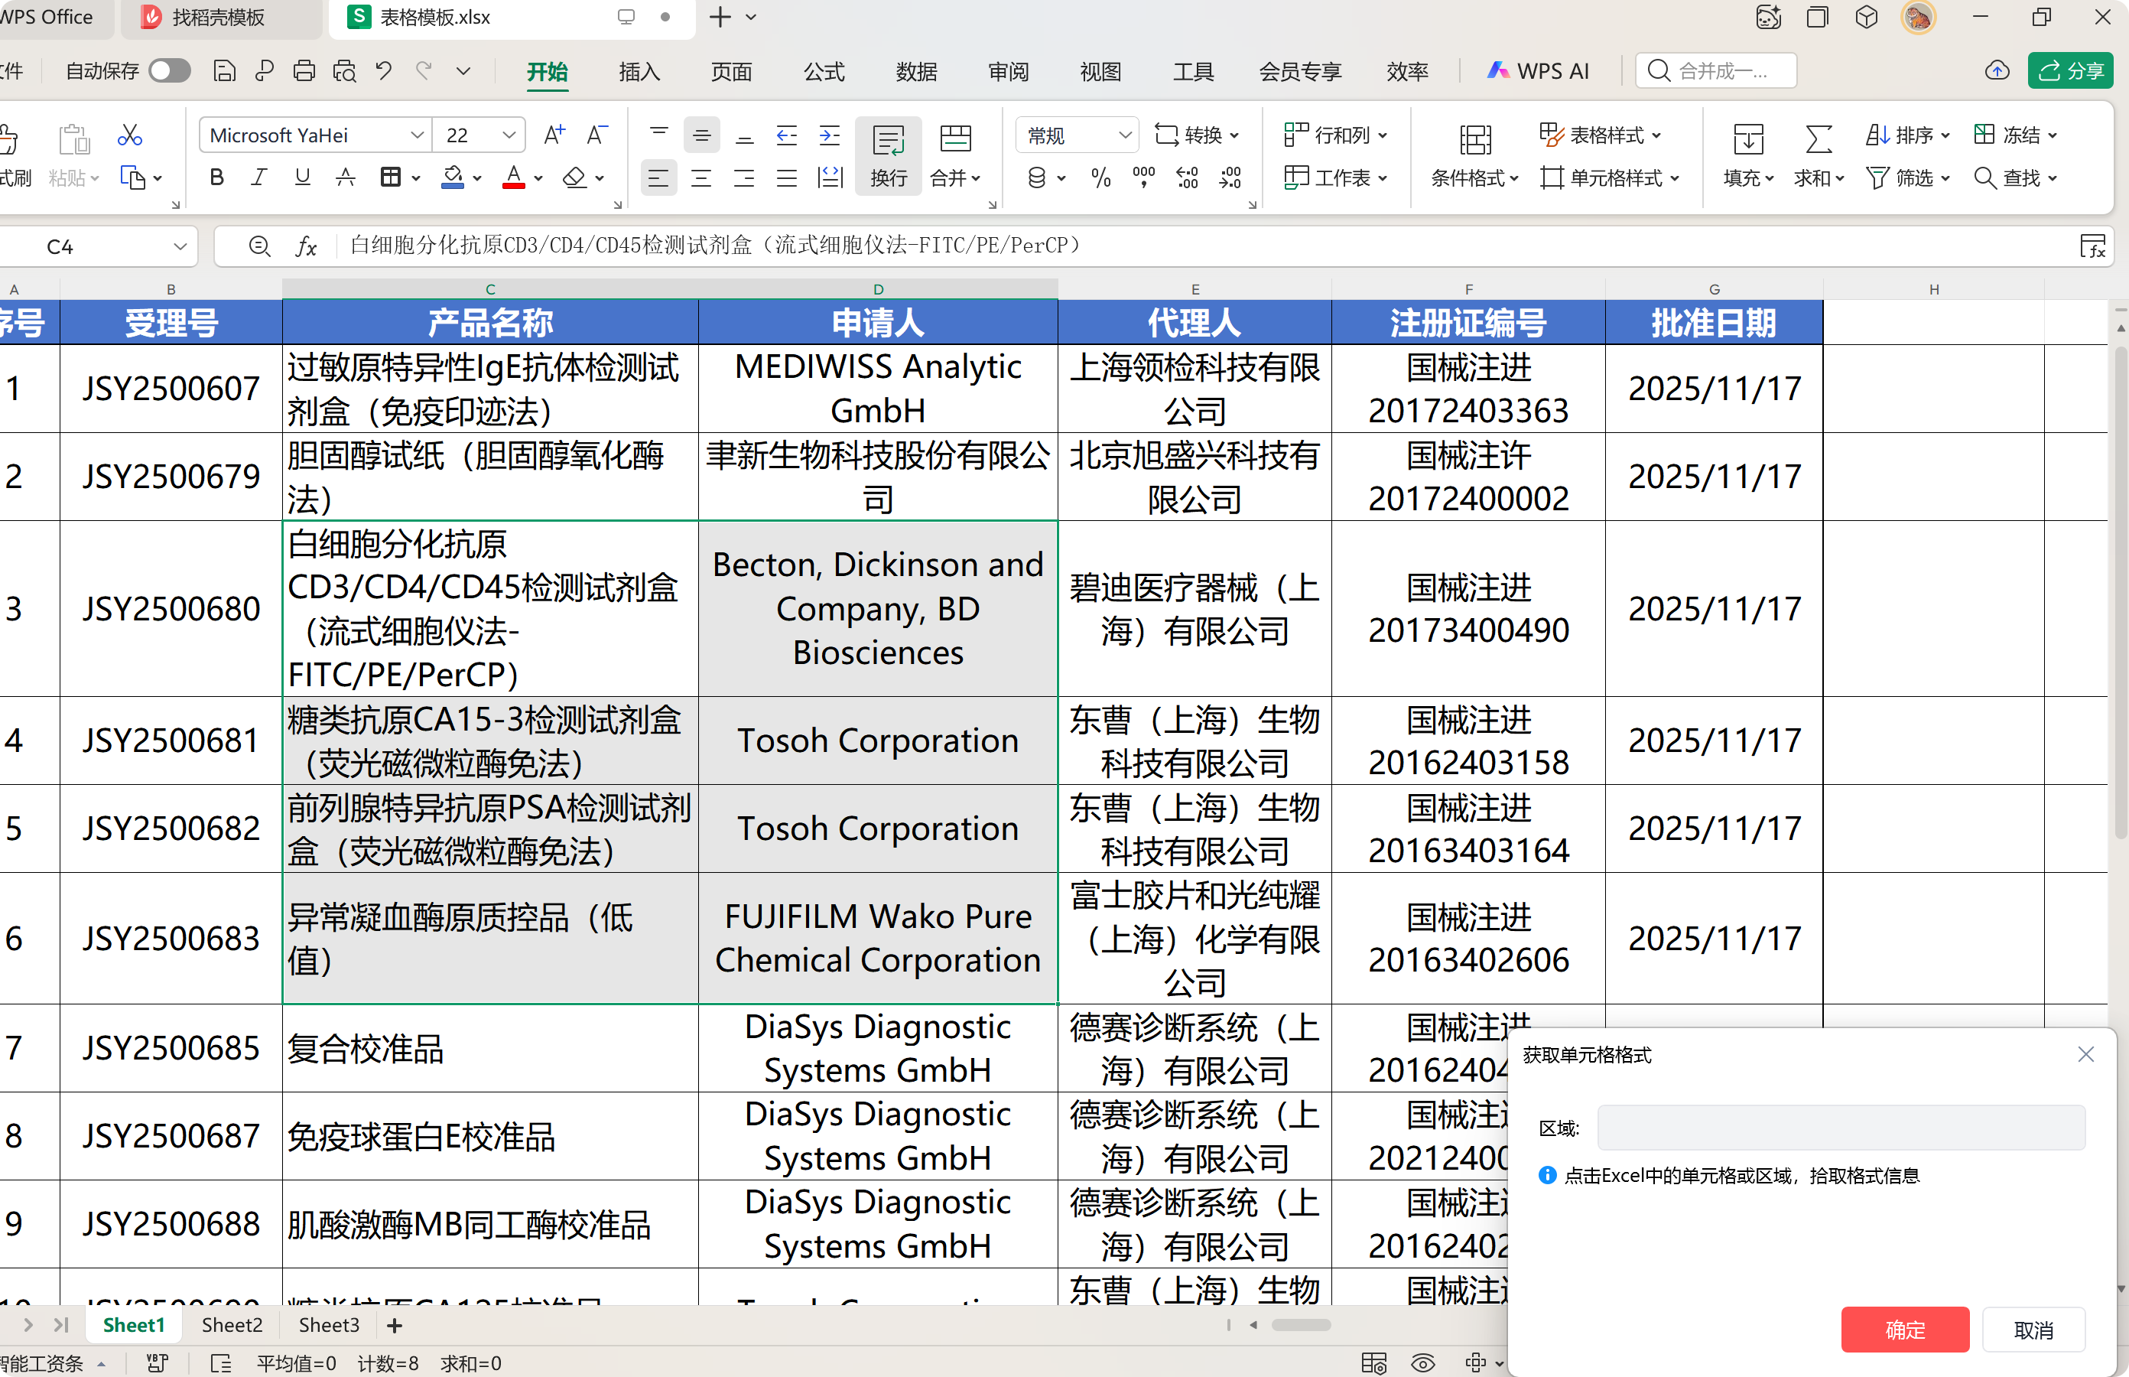Switch to the 插入 ribbon tab

639,70
